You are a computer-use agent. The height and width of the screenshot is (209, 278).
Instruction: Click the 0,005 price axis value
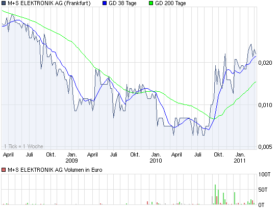tap(265, 147)
